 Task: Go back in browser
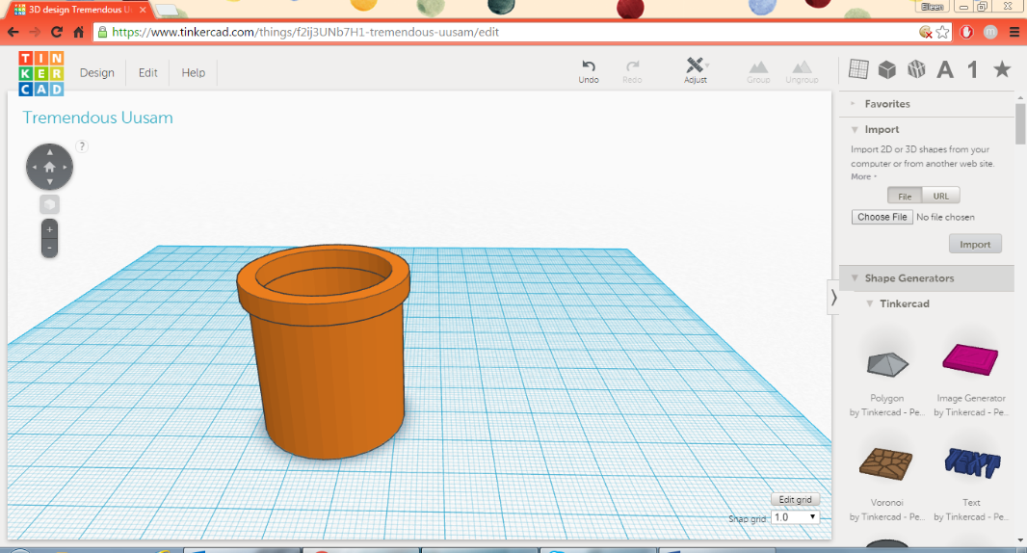(x=13, y=32)
